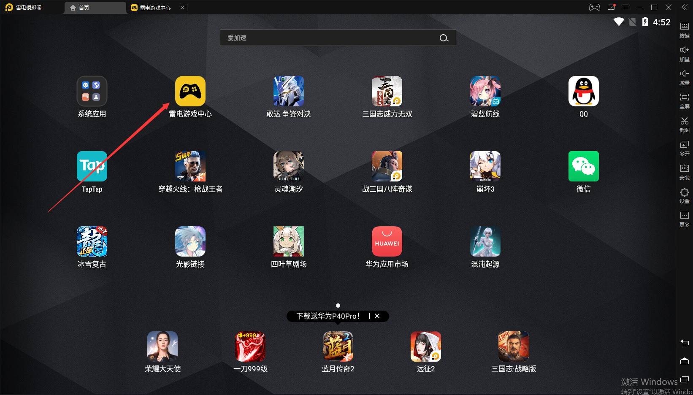Launch the TapTap app

pyautogui.click(x=92, y=167)
